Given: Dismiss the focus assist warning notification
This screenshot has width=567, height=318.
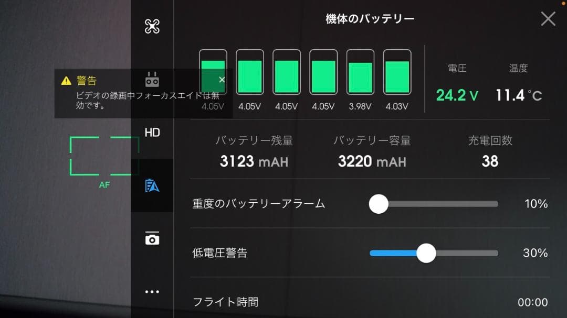Looking at the screenshot, I should pyautogui.click(x=221, y=80).
